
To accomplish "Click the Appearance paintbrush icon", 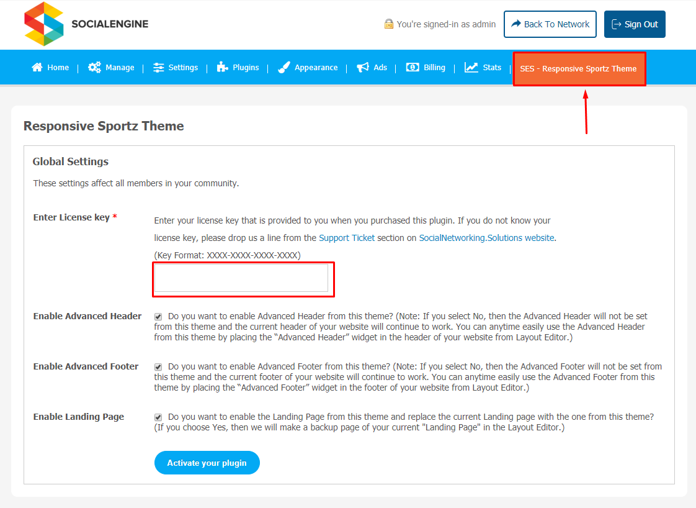I will click(x=283, y=67).
